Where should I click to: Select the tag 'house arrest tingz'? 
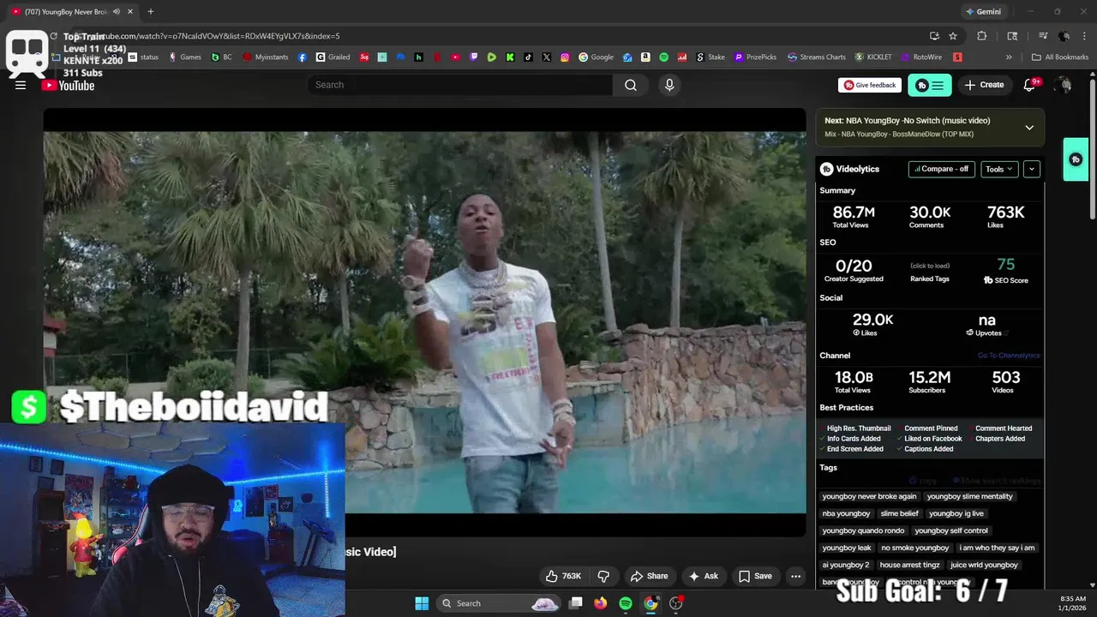click(x=909, y=565)
